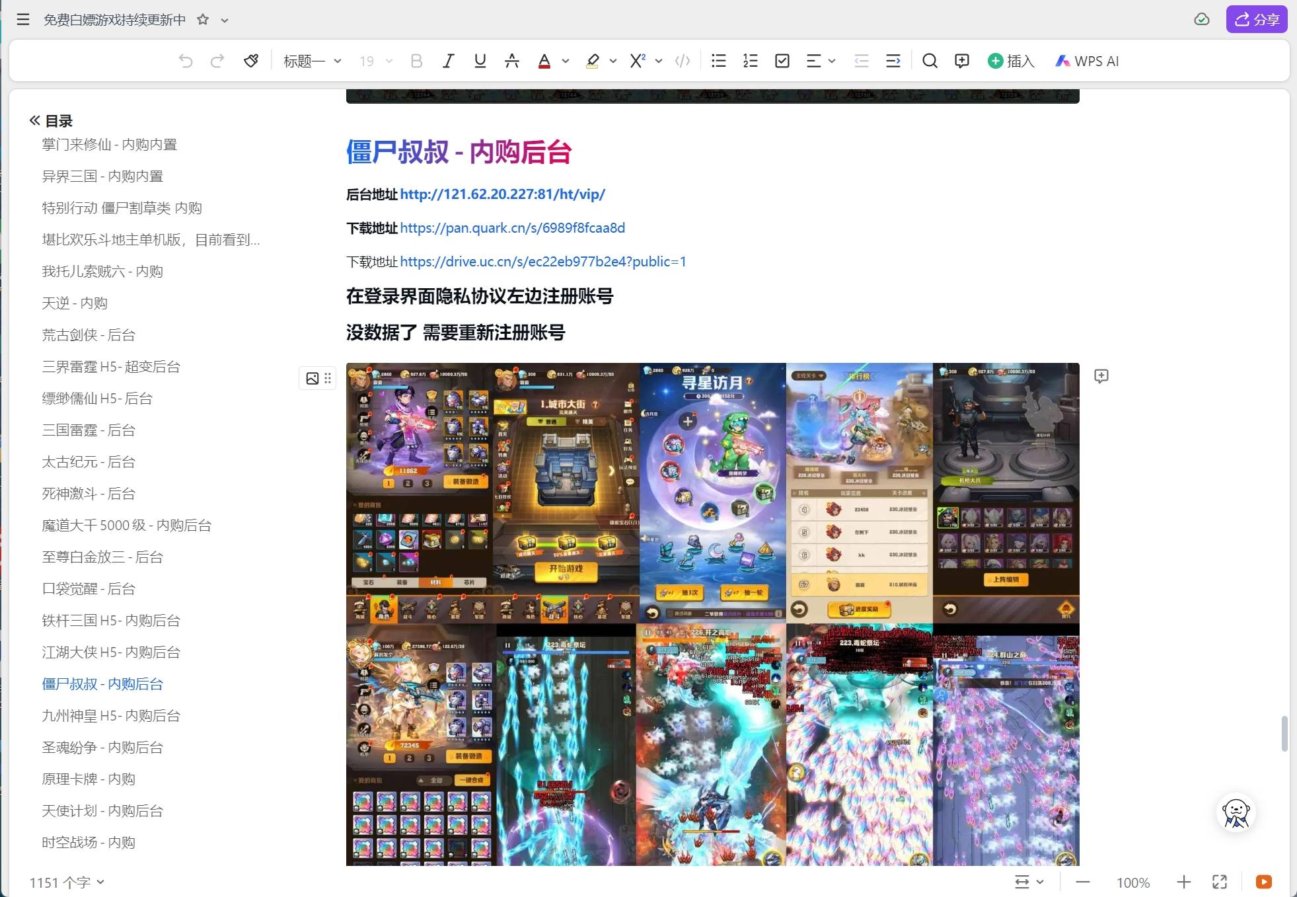Zoom out with the minus button
The width and height of the screenshot is (1297, 897).
[1083, 882]
